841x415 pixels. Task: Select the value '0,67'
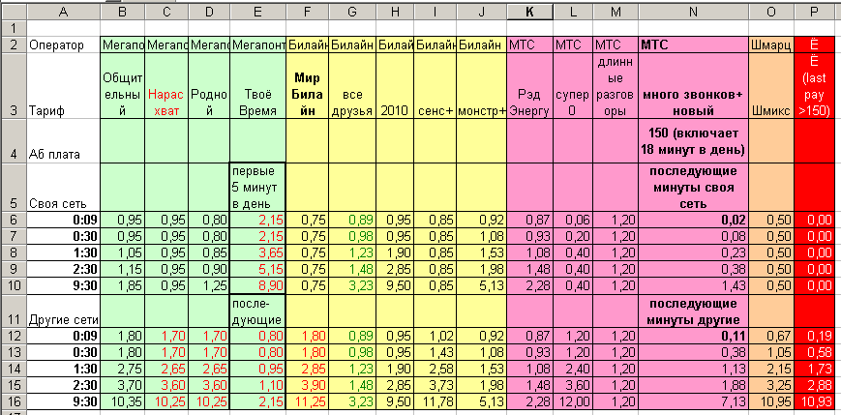(771, 336)
